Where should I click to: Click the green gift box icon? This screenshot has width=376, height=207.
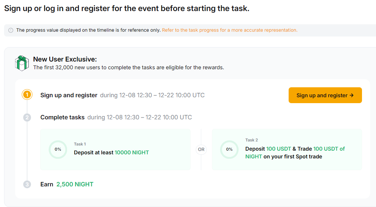click(22, 63)
